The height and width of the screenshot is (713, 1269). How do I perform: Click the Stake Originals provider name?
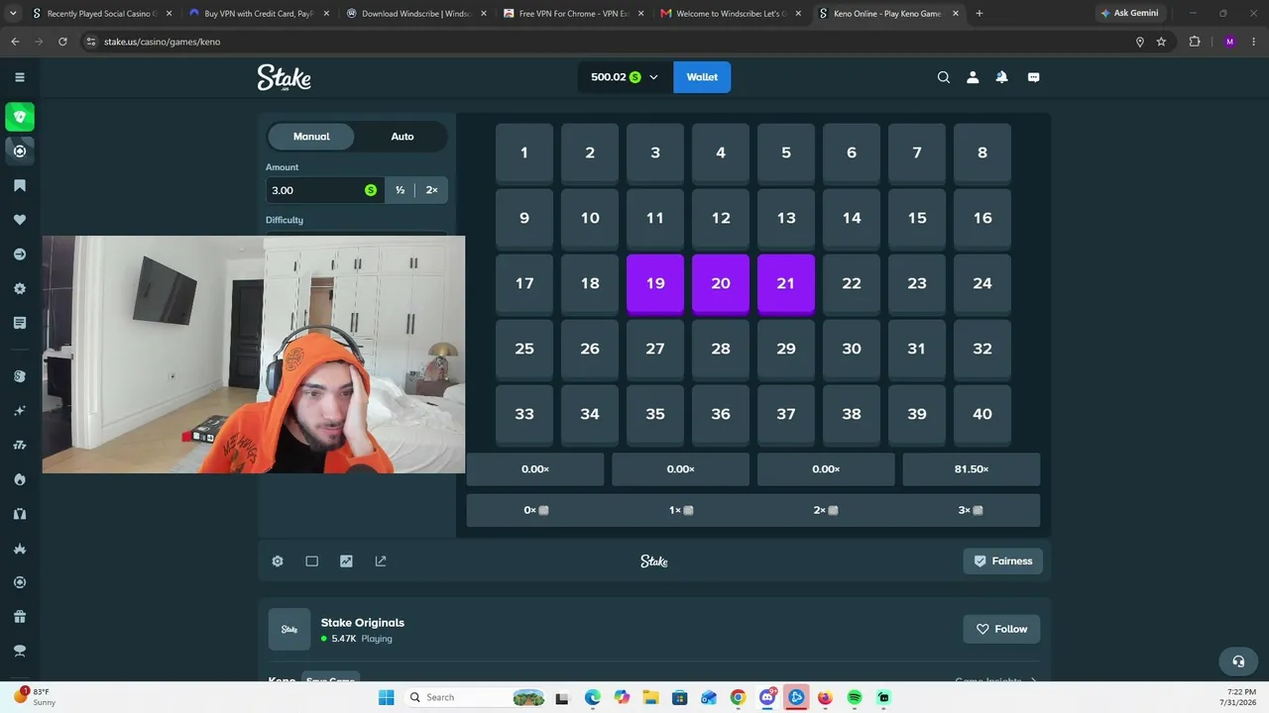[362, 623]
